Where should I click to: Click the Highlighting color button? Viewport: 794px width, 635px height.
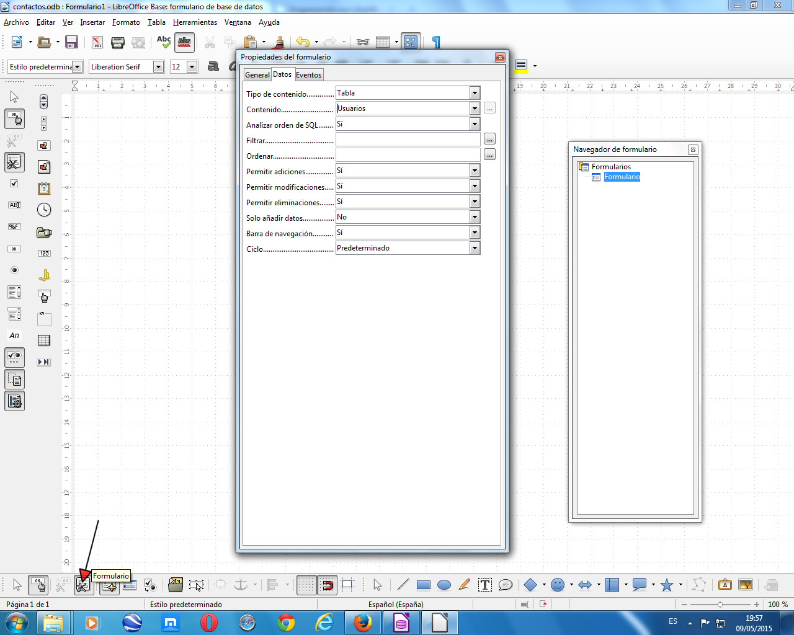pos(521,66)
